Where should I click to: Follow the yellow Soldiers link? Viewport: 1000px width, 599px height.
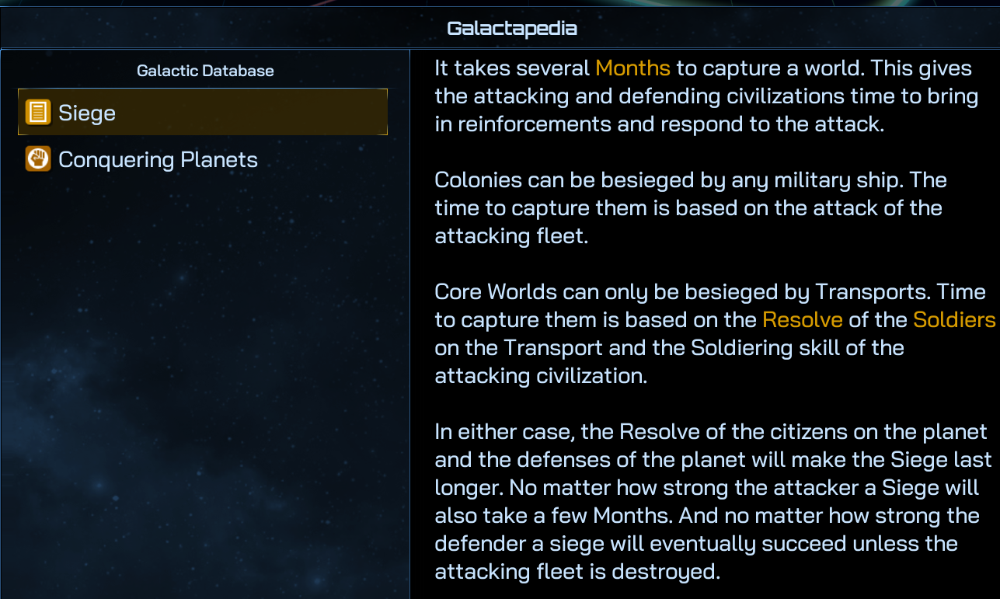point(953,320)
